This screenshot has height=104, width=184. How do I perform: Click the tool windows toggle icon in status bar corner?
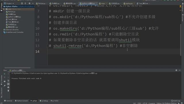[1, 103]
